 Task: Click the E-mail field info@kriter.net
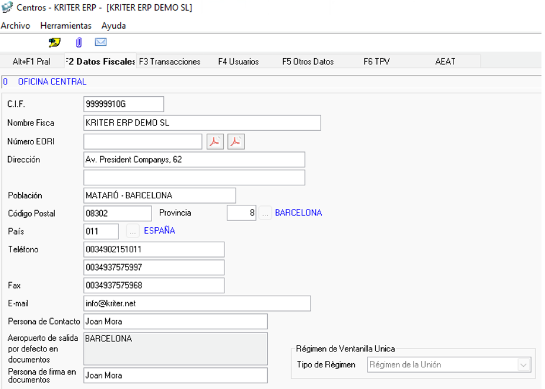point(197,303)
